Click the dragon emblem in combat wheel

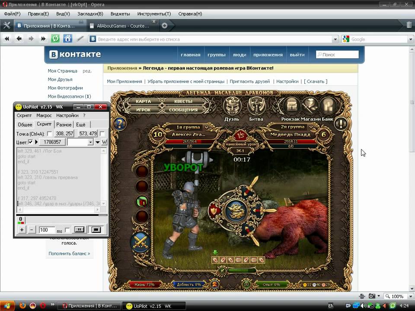click(x=236, y=211)
